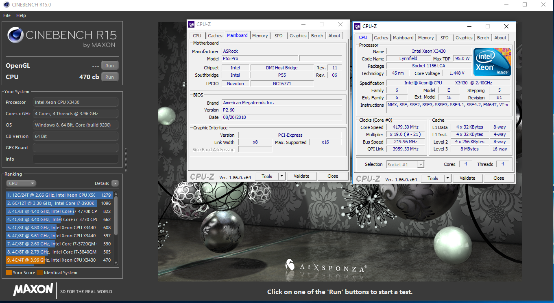Screen dimensions: 554x303
Task: Select ranking entry Xeon X3430 score 470
Action: [x=59, y=260]
